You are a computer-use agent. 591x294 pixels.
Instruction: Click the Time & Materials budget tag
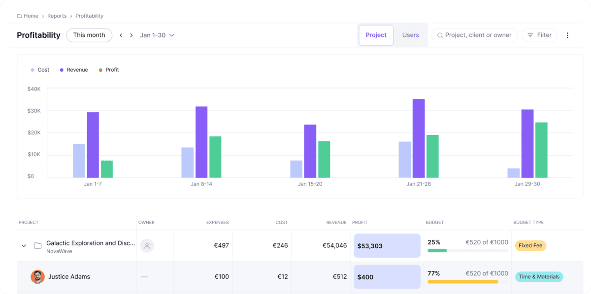tap(539, 277)
